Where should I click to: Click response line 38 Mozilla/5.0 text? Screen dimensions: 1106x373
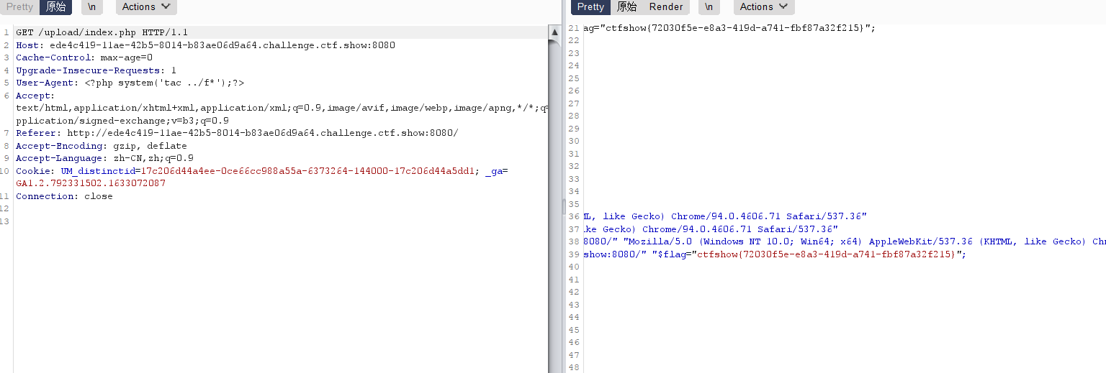click(844, 241)
